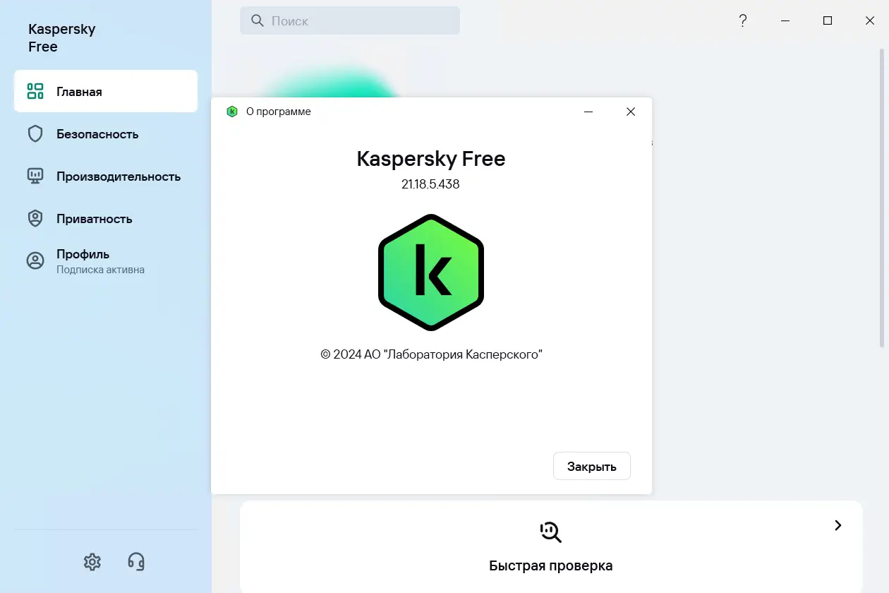Open application settings via gear icon

click(92, 561)
